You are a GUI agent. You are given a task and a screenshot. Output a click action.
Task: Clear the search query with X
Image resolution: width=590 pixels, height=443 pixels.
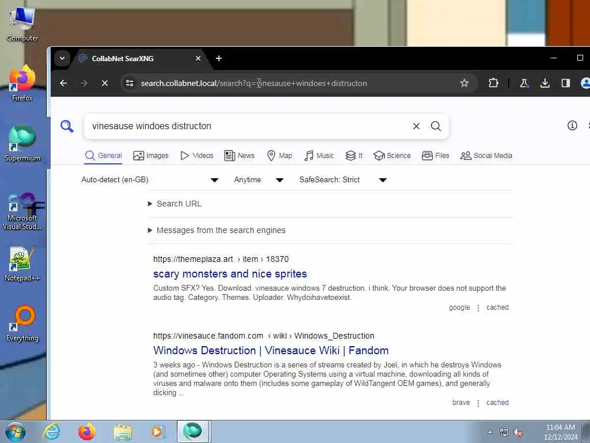[x=416, y=126]
